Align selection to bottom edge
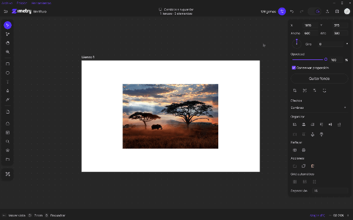353x220 pixels. [x=339, y=125]
